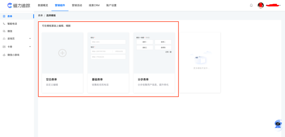Choose the 分步表单 template preview
Image resolution: width=285 pixels, height=137 pixels.
[154, 53]
